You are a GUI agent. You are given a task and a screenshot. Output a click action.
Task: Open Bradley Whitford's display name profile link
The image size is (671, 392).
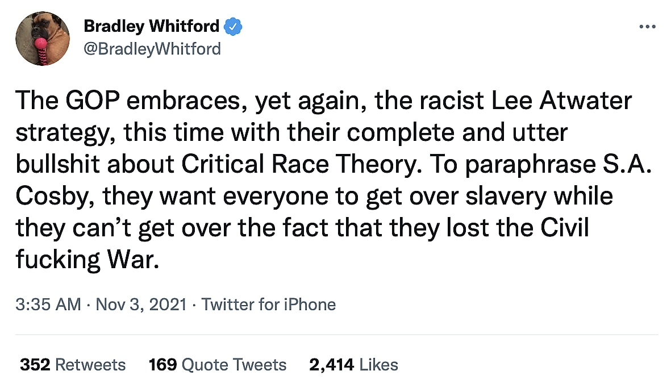[151, 26]
